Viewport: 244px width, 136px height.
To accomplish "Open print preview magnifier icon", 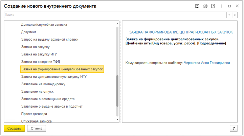I will 213,6.
